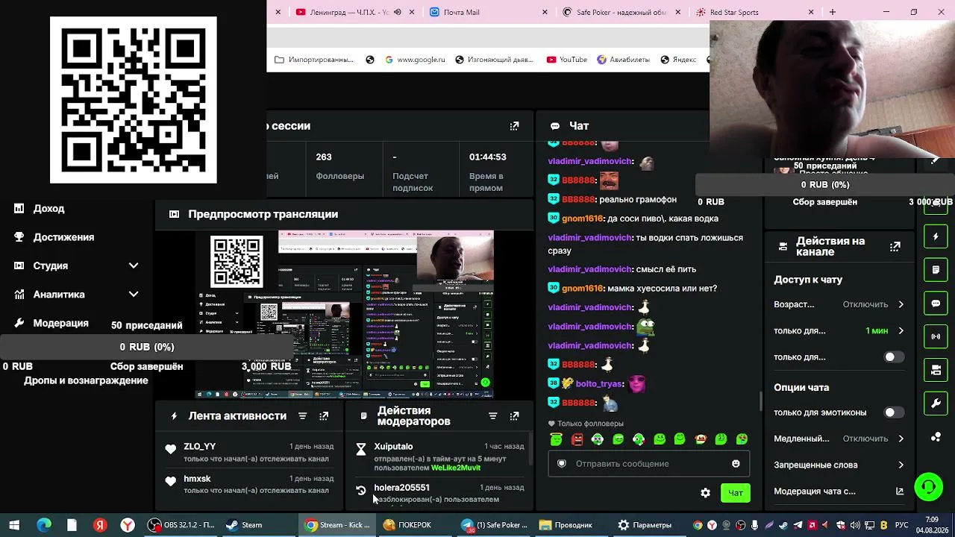Open Telegram icon in system tray
Screen dimensions: 955x537
coord(798,525)
